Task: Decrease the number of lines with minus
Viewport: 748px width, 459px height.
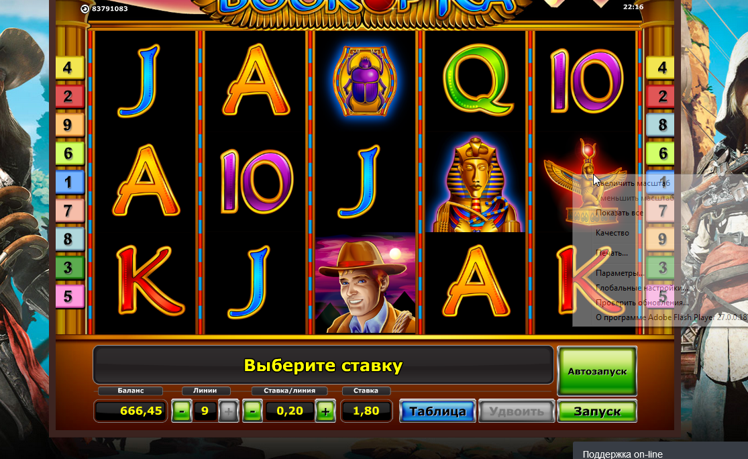Action: pos(181,411)
